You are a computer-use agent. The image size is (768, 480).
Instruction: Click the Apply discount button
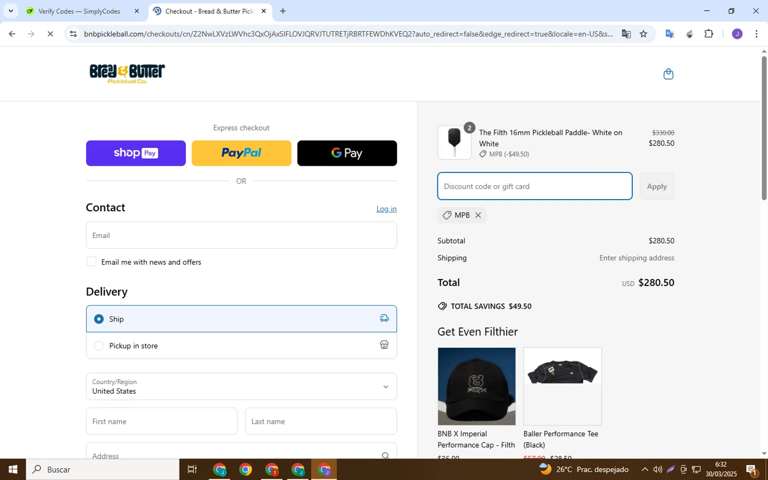tap(656, 186)
